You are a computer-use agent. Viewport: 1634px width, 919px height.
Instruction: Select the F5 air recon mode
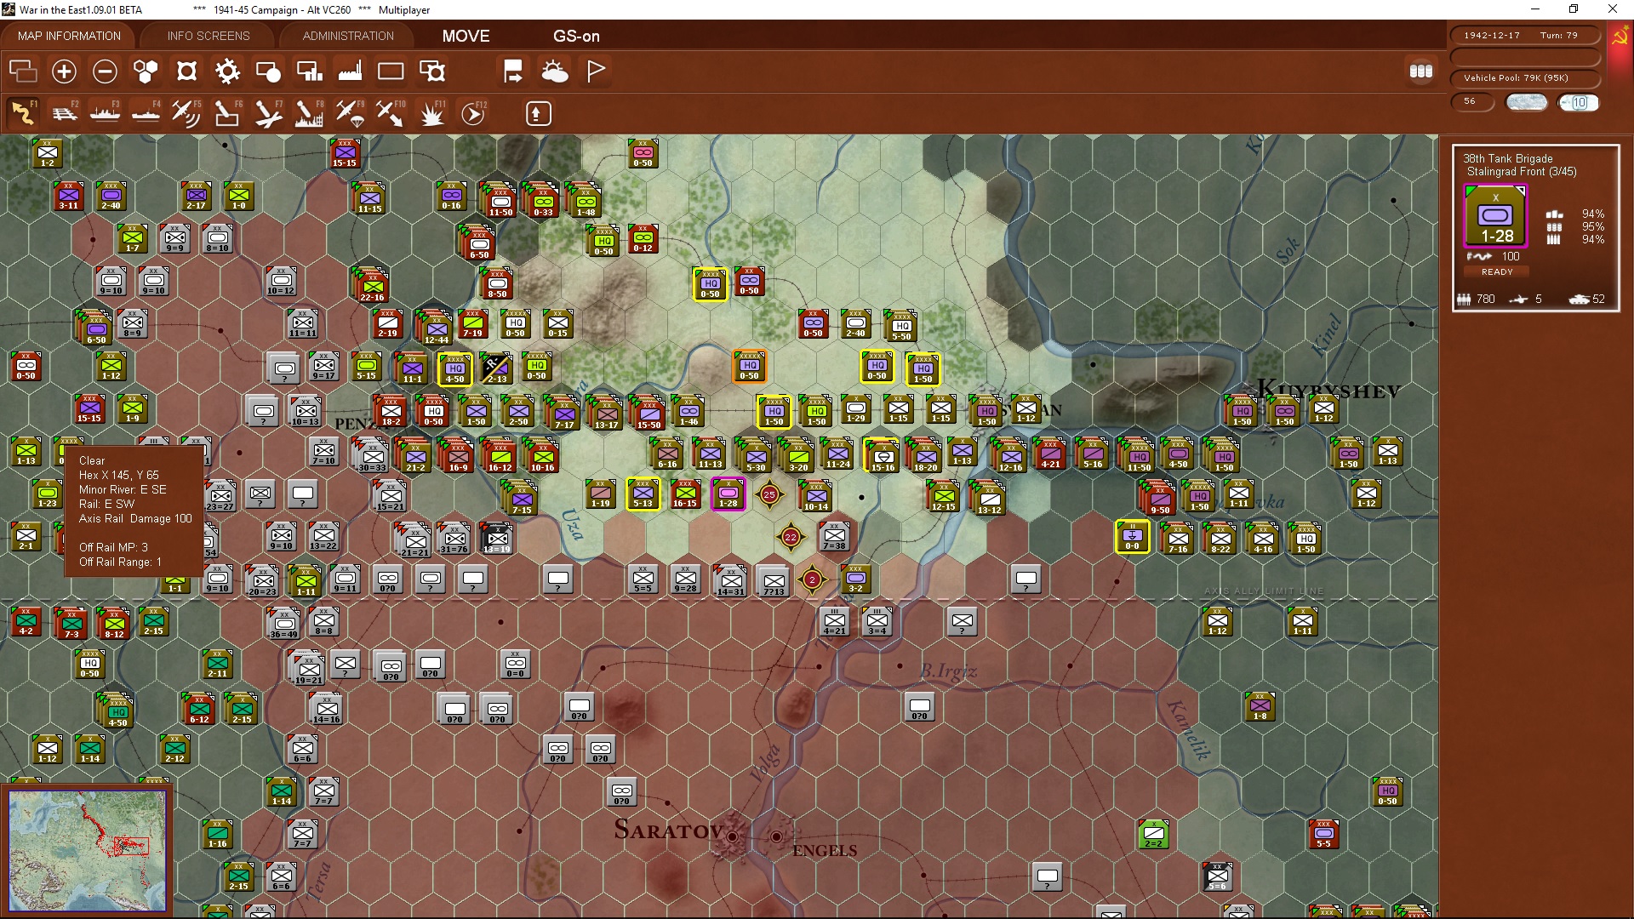186,113
